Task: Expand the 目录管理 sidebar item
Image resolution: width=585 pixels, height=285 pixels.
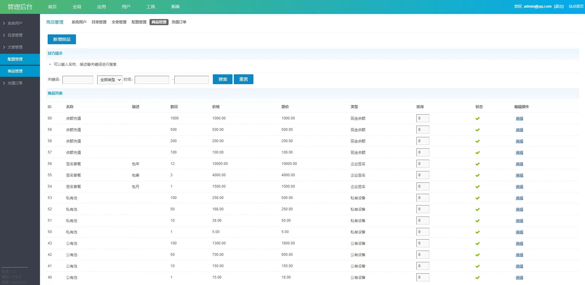Action: [x=15, y=35]
